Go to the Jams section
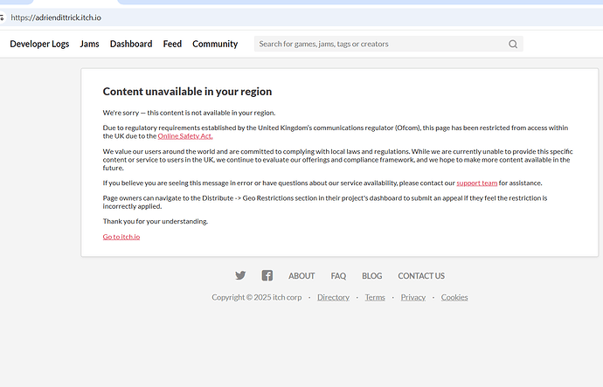 click(89, 44)
